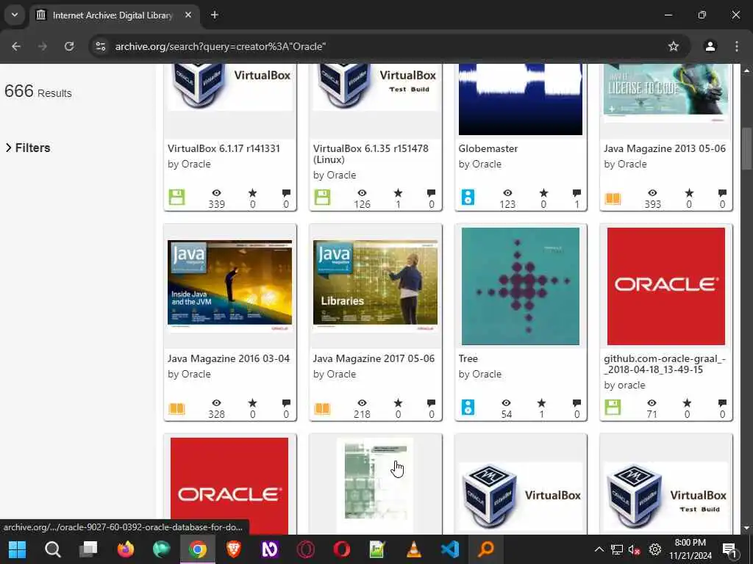Click the teal Tree album art thumbnail
This screenshot has height=564, width=753.
tap(521, 286)
